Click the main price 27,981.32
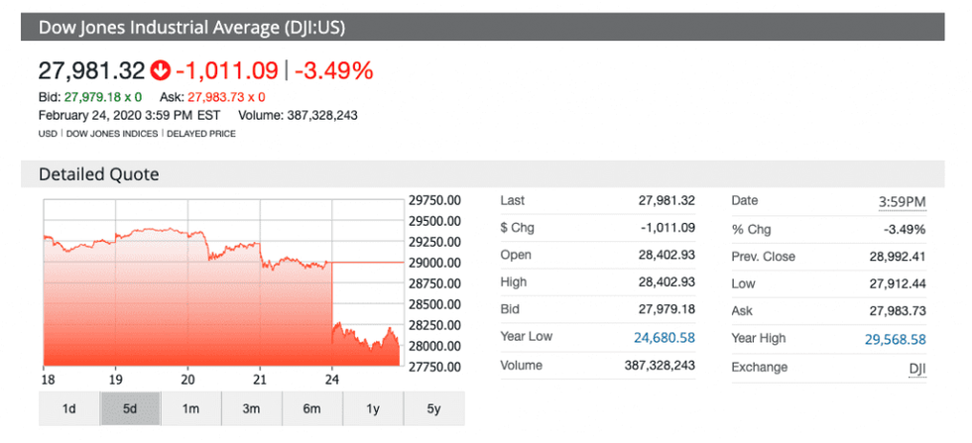This screenshot has width=972, height=443. (x=91, y=70)
